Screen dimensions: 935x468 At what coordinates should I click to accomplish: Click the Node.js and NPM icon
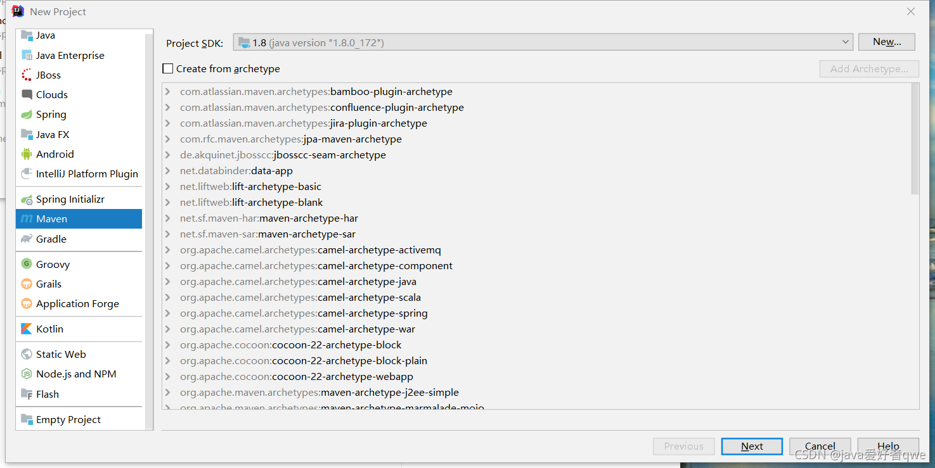(x=27, y=374)
